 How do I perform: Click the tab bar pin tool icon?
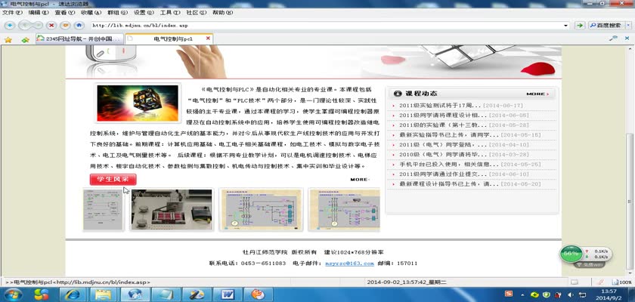point(614,38)
